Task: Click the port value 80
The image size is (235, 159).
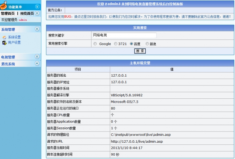Action: point(113,108)
